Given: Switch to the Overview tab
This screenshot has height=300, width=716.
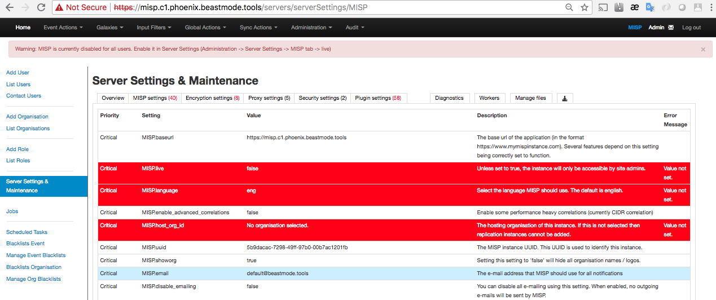Looking at the screenshot, I should pos(113,98).
